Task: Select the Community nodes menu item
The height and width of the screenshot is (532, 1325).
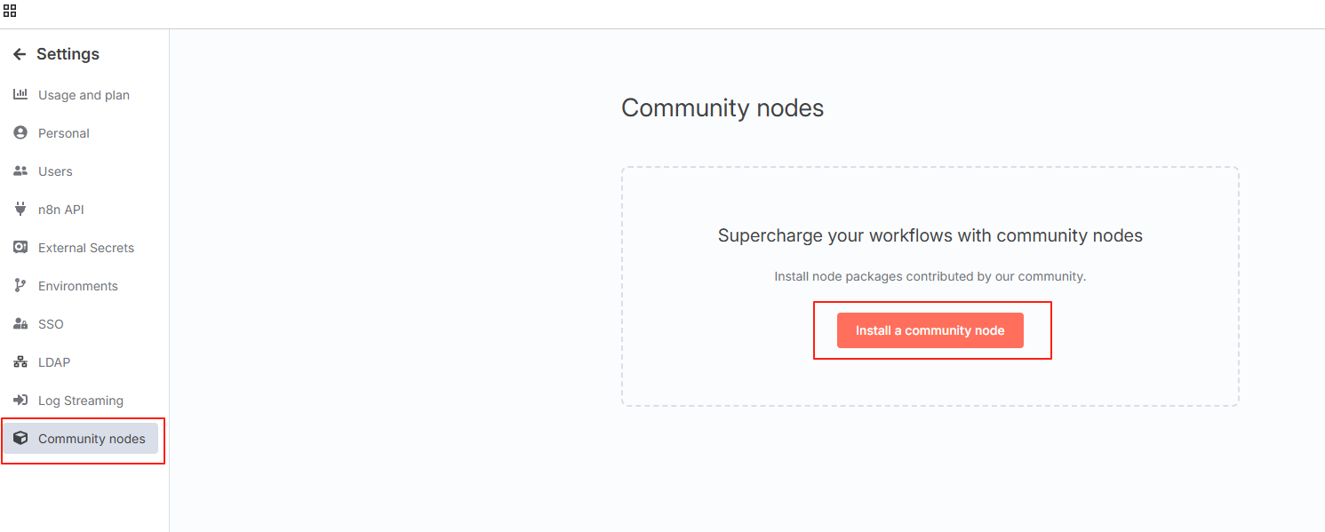Action: 81,439
